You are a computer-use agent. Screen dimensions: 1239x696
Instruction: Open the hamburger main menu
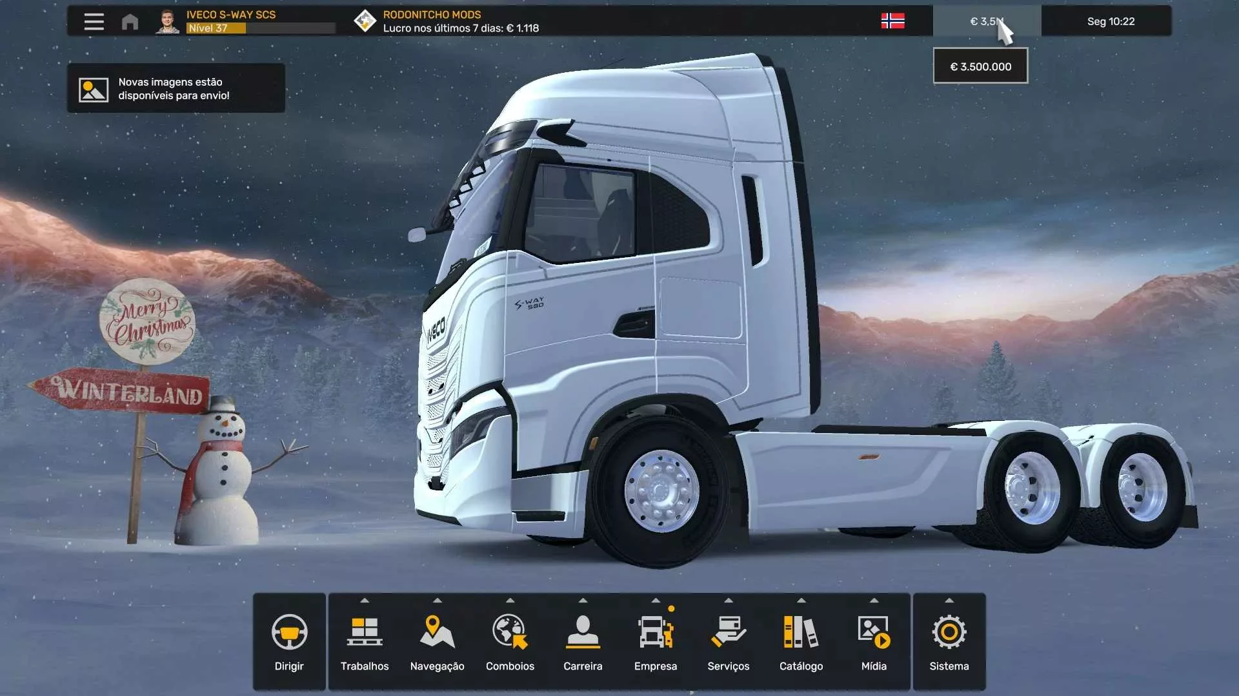[94, 22]
